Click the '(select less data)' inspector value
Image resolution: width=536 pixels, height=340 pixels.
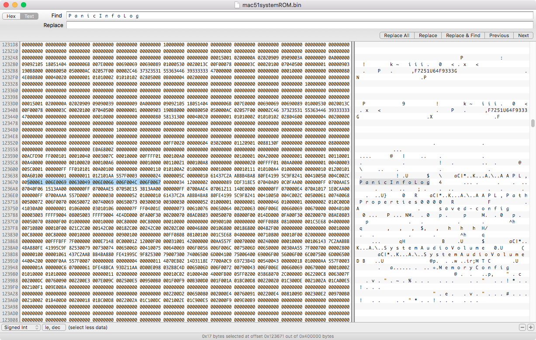pyautogui.click(x=88, y=327)
